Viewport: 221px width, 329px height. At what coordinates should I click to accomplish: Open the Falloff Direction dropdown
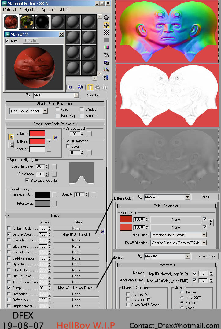204,243
